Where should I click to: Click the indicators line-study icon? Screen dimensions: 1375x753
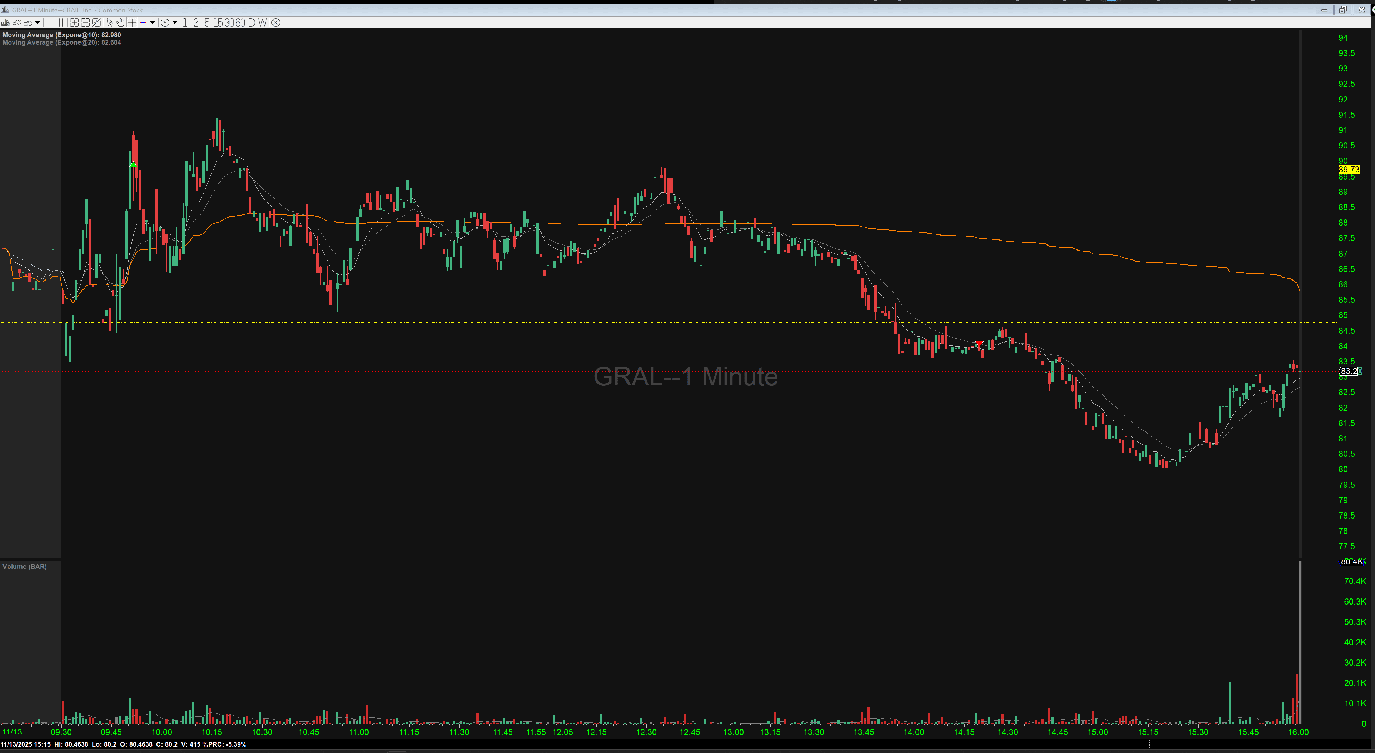point(16,22)
